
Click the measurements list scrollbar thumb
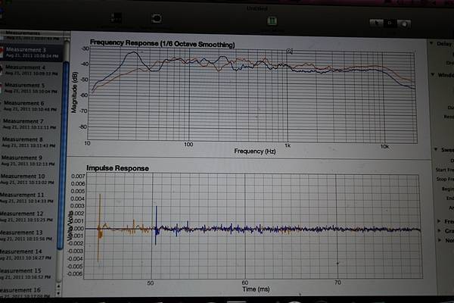click(63, 155)
